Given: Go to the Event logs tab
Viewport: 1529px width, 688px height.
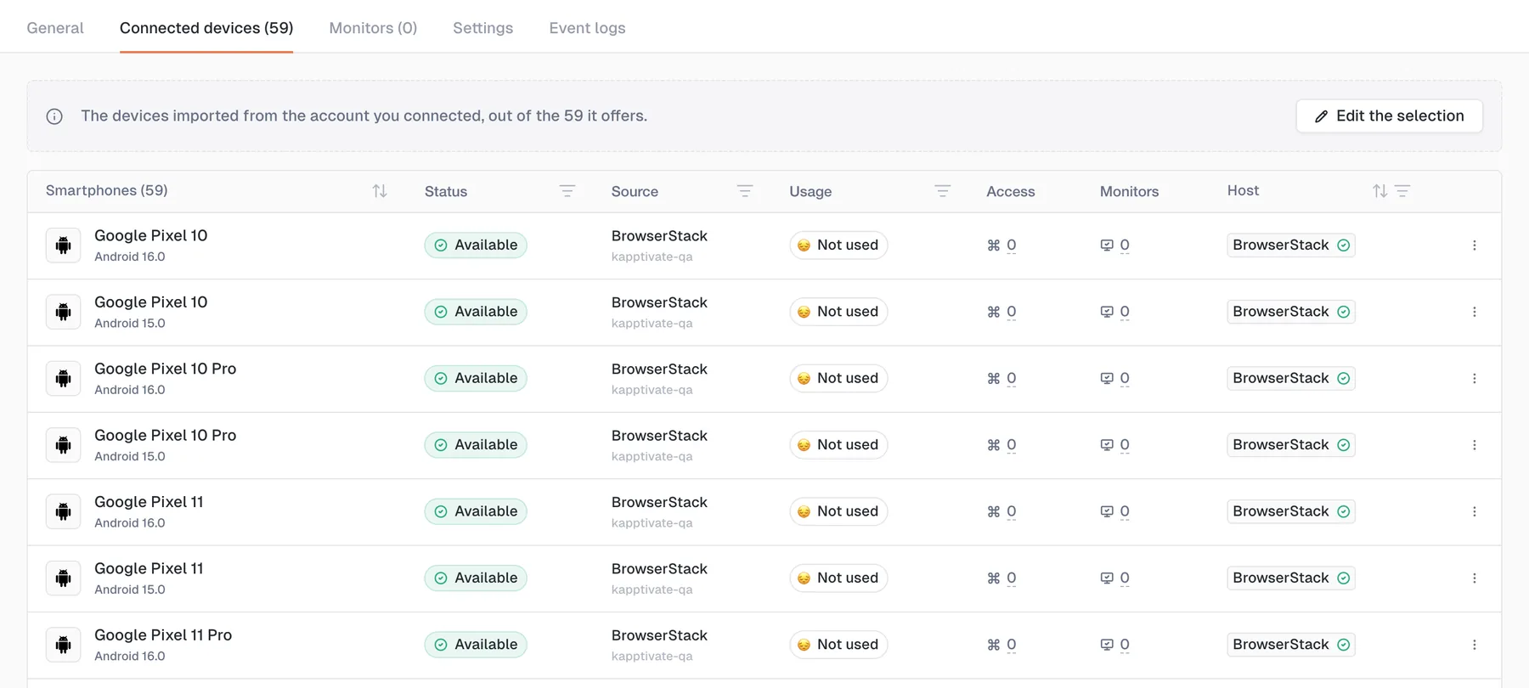Looking at the screenshot, I should pyautogui.click(x=587, y=28).
